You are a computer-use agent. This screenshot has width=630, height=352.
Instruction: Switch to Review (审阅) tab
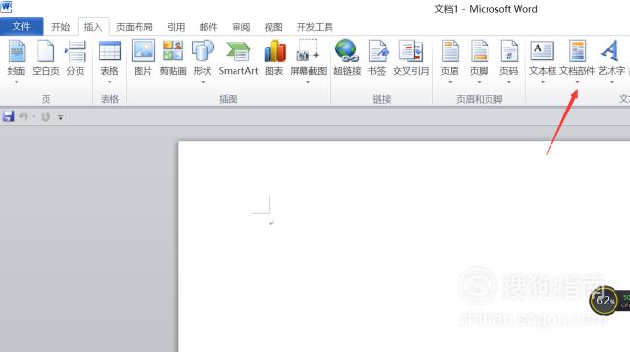tap(241, 27)
